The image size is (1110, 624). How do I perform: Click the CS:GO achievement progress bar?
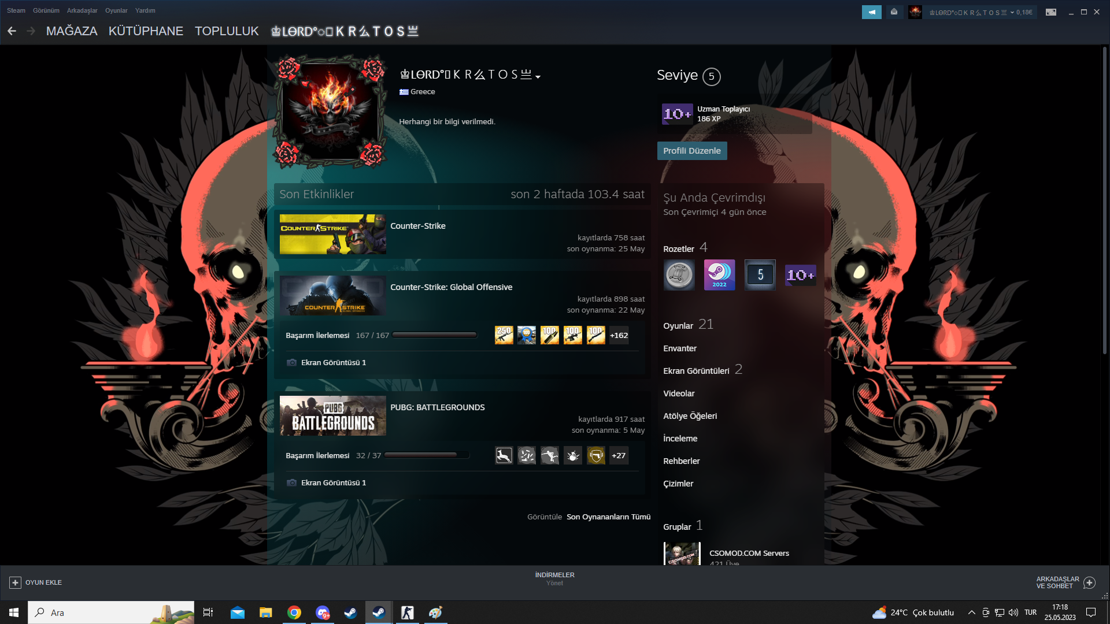coord(435,335)
